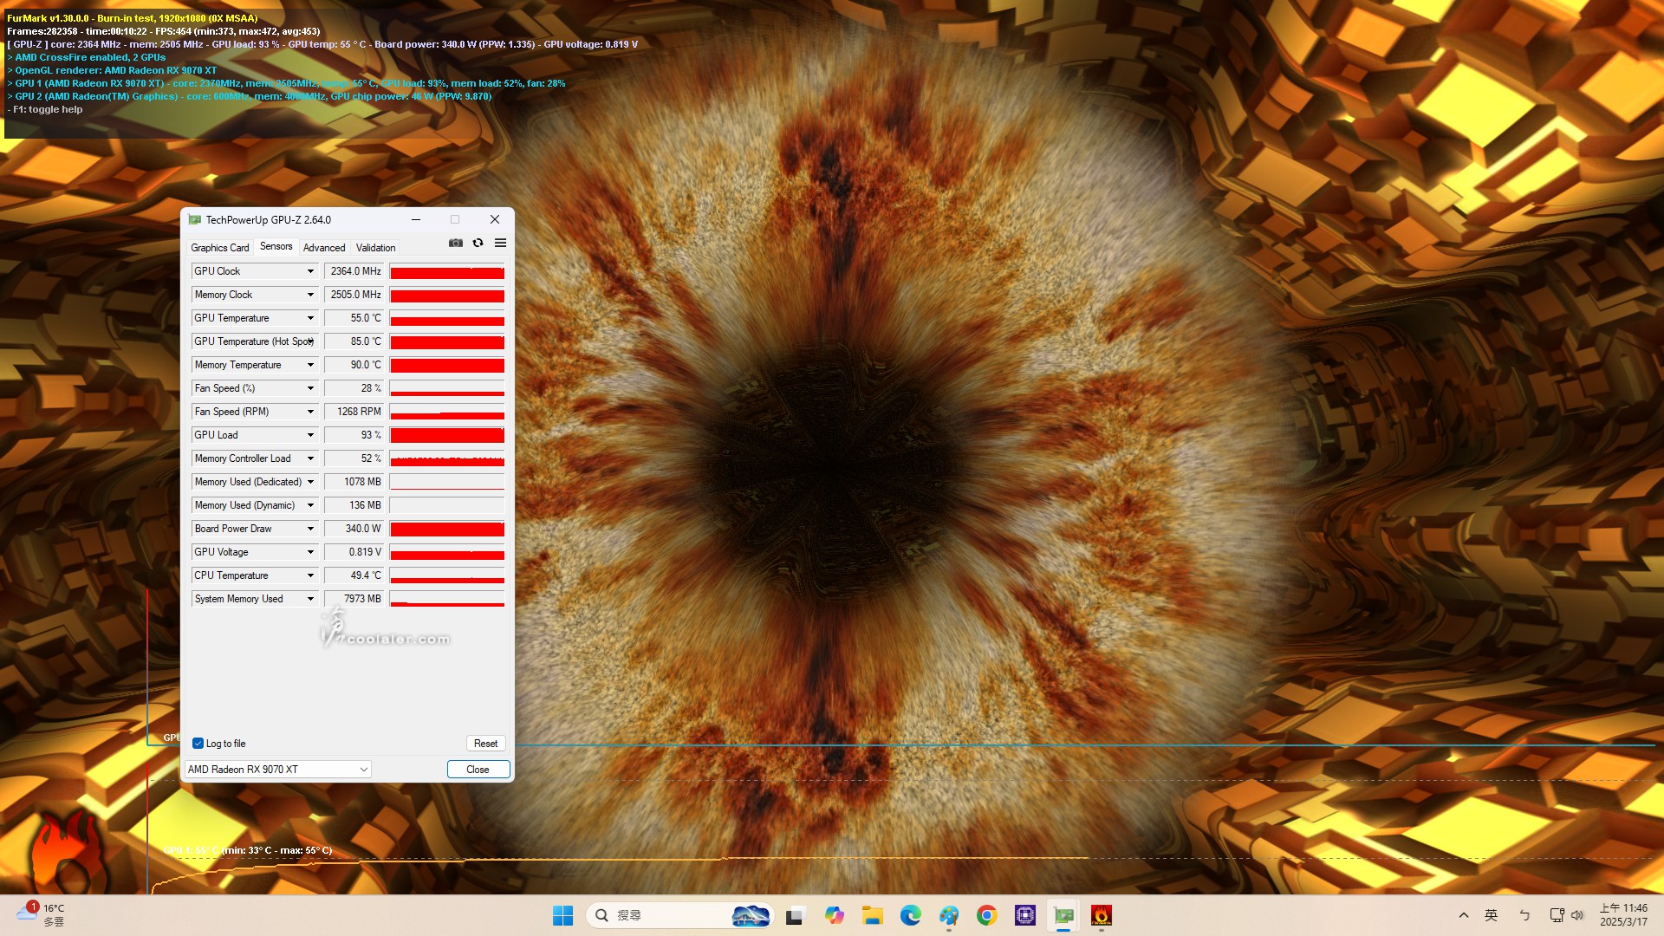Click the GPU Clock graph bar
Image resolution: width=1664 pixels, height=936 pixels.
[447, 271]
